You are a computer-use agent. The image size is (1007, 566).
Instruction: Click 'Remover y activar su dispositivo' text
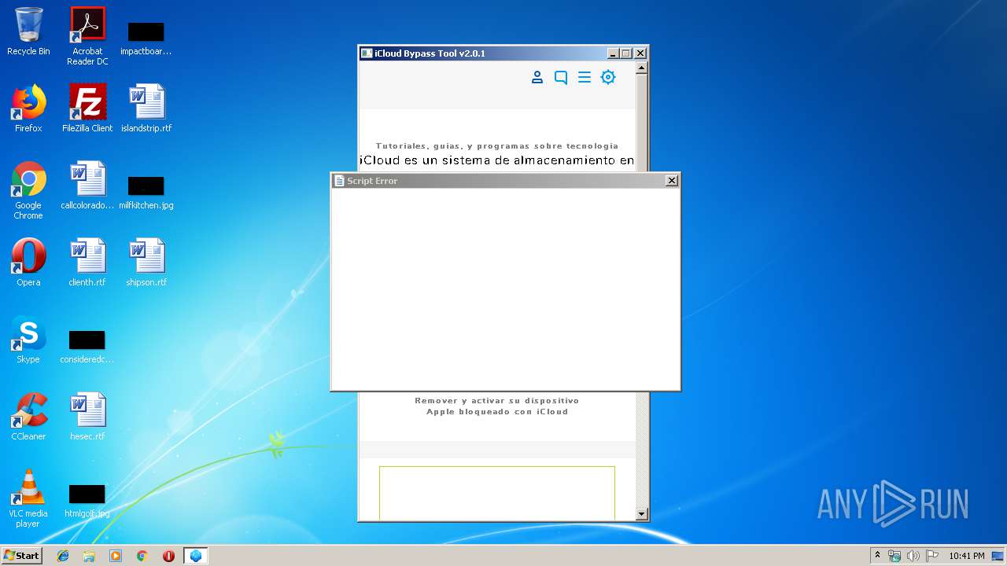pos(497,401)
